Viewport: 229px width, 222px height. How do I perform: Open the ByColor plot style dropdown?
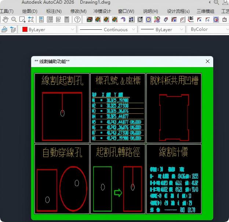tap(208, 30)
